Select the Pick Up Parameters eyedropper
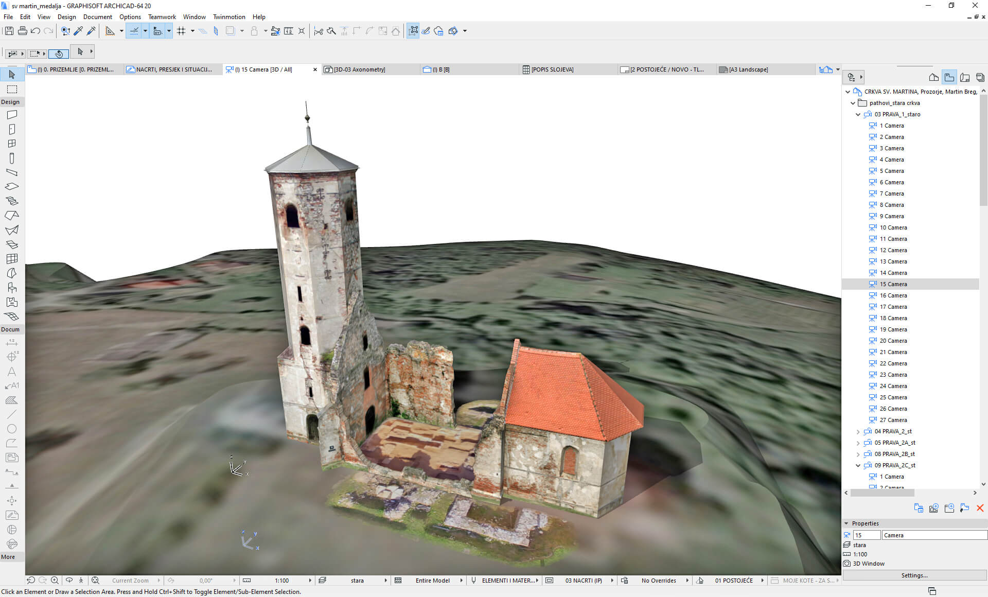Image resolution: width=988 pixels, height=597 pixels. coord(78,31)
